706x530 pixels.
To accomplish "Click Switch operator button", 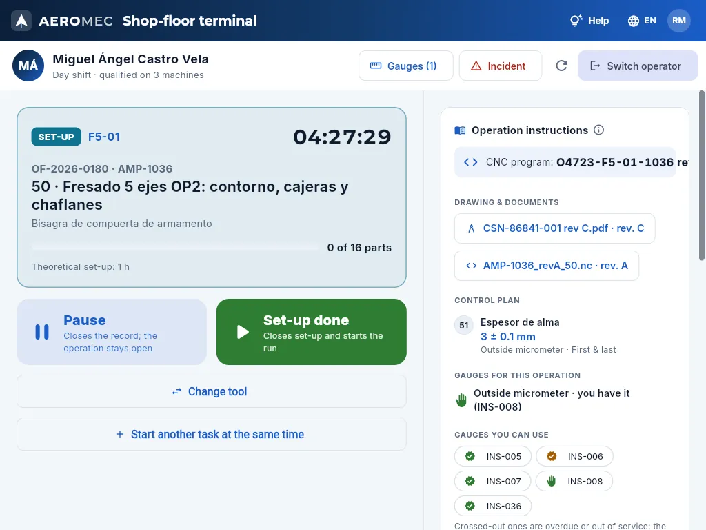I will pos(638,66).
